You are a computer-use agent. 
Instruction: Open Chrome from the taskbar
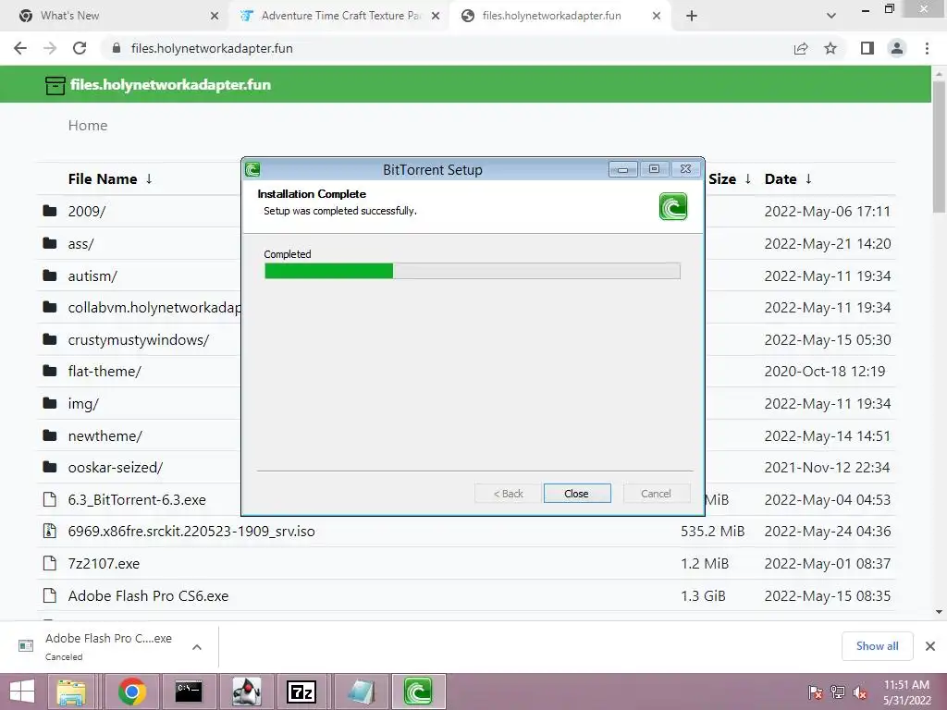click(x=132, y=692)
